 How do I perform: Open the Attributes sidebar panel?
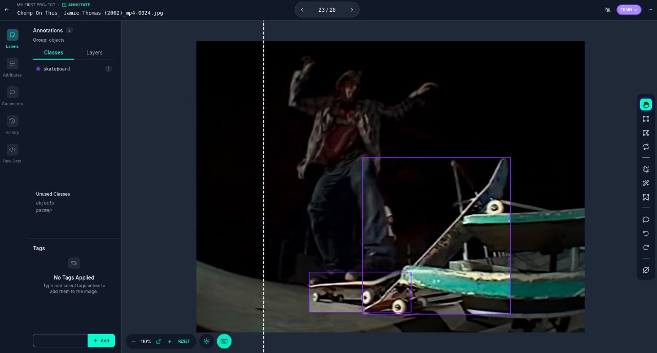tap(12, 68)
